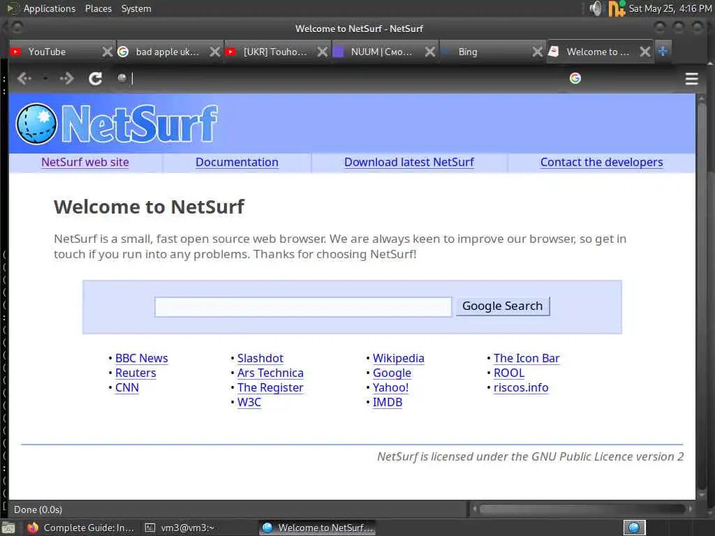Open the NetSurf web site link
The image size is (715, 536).
pos(85,162)
